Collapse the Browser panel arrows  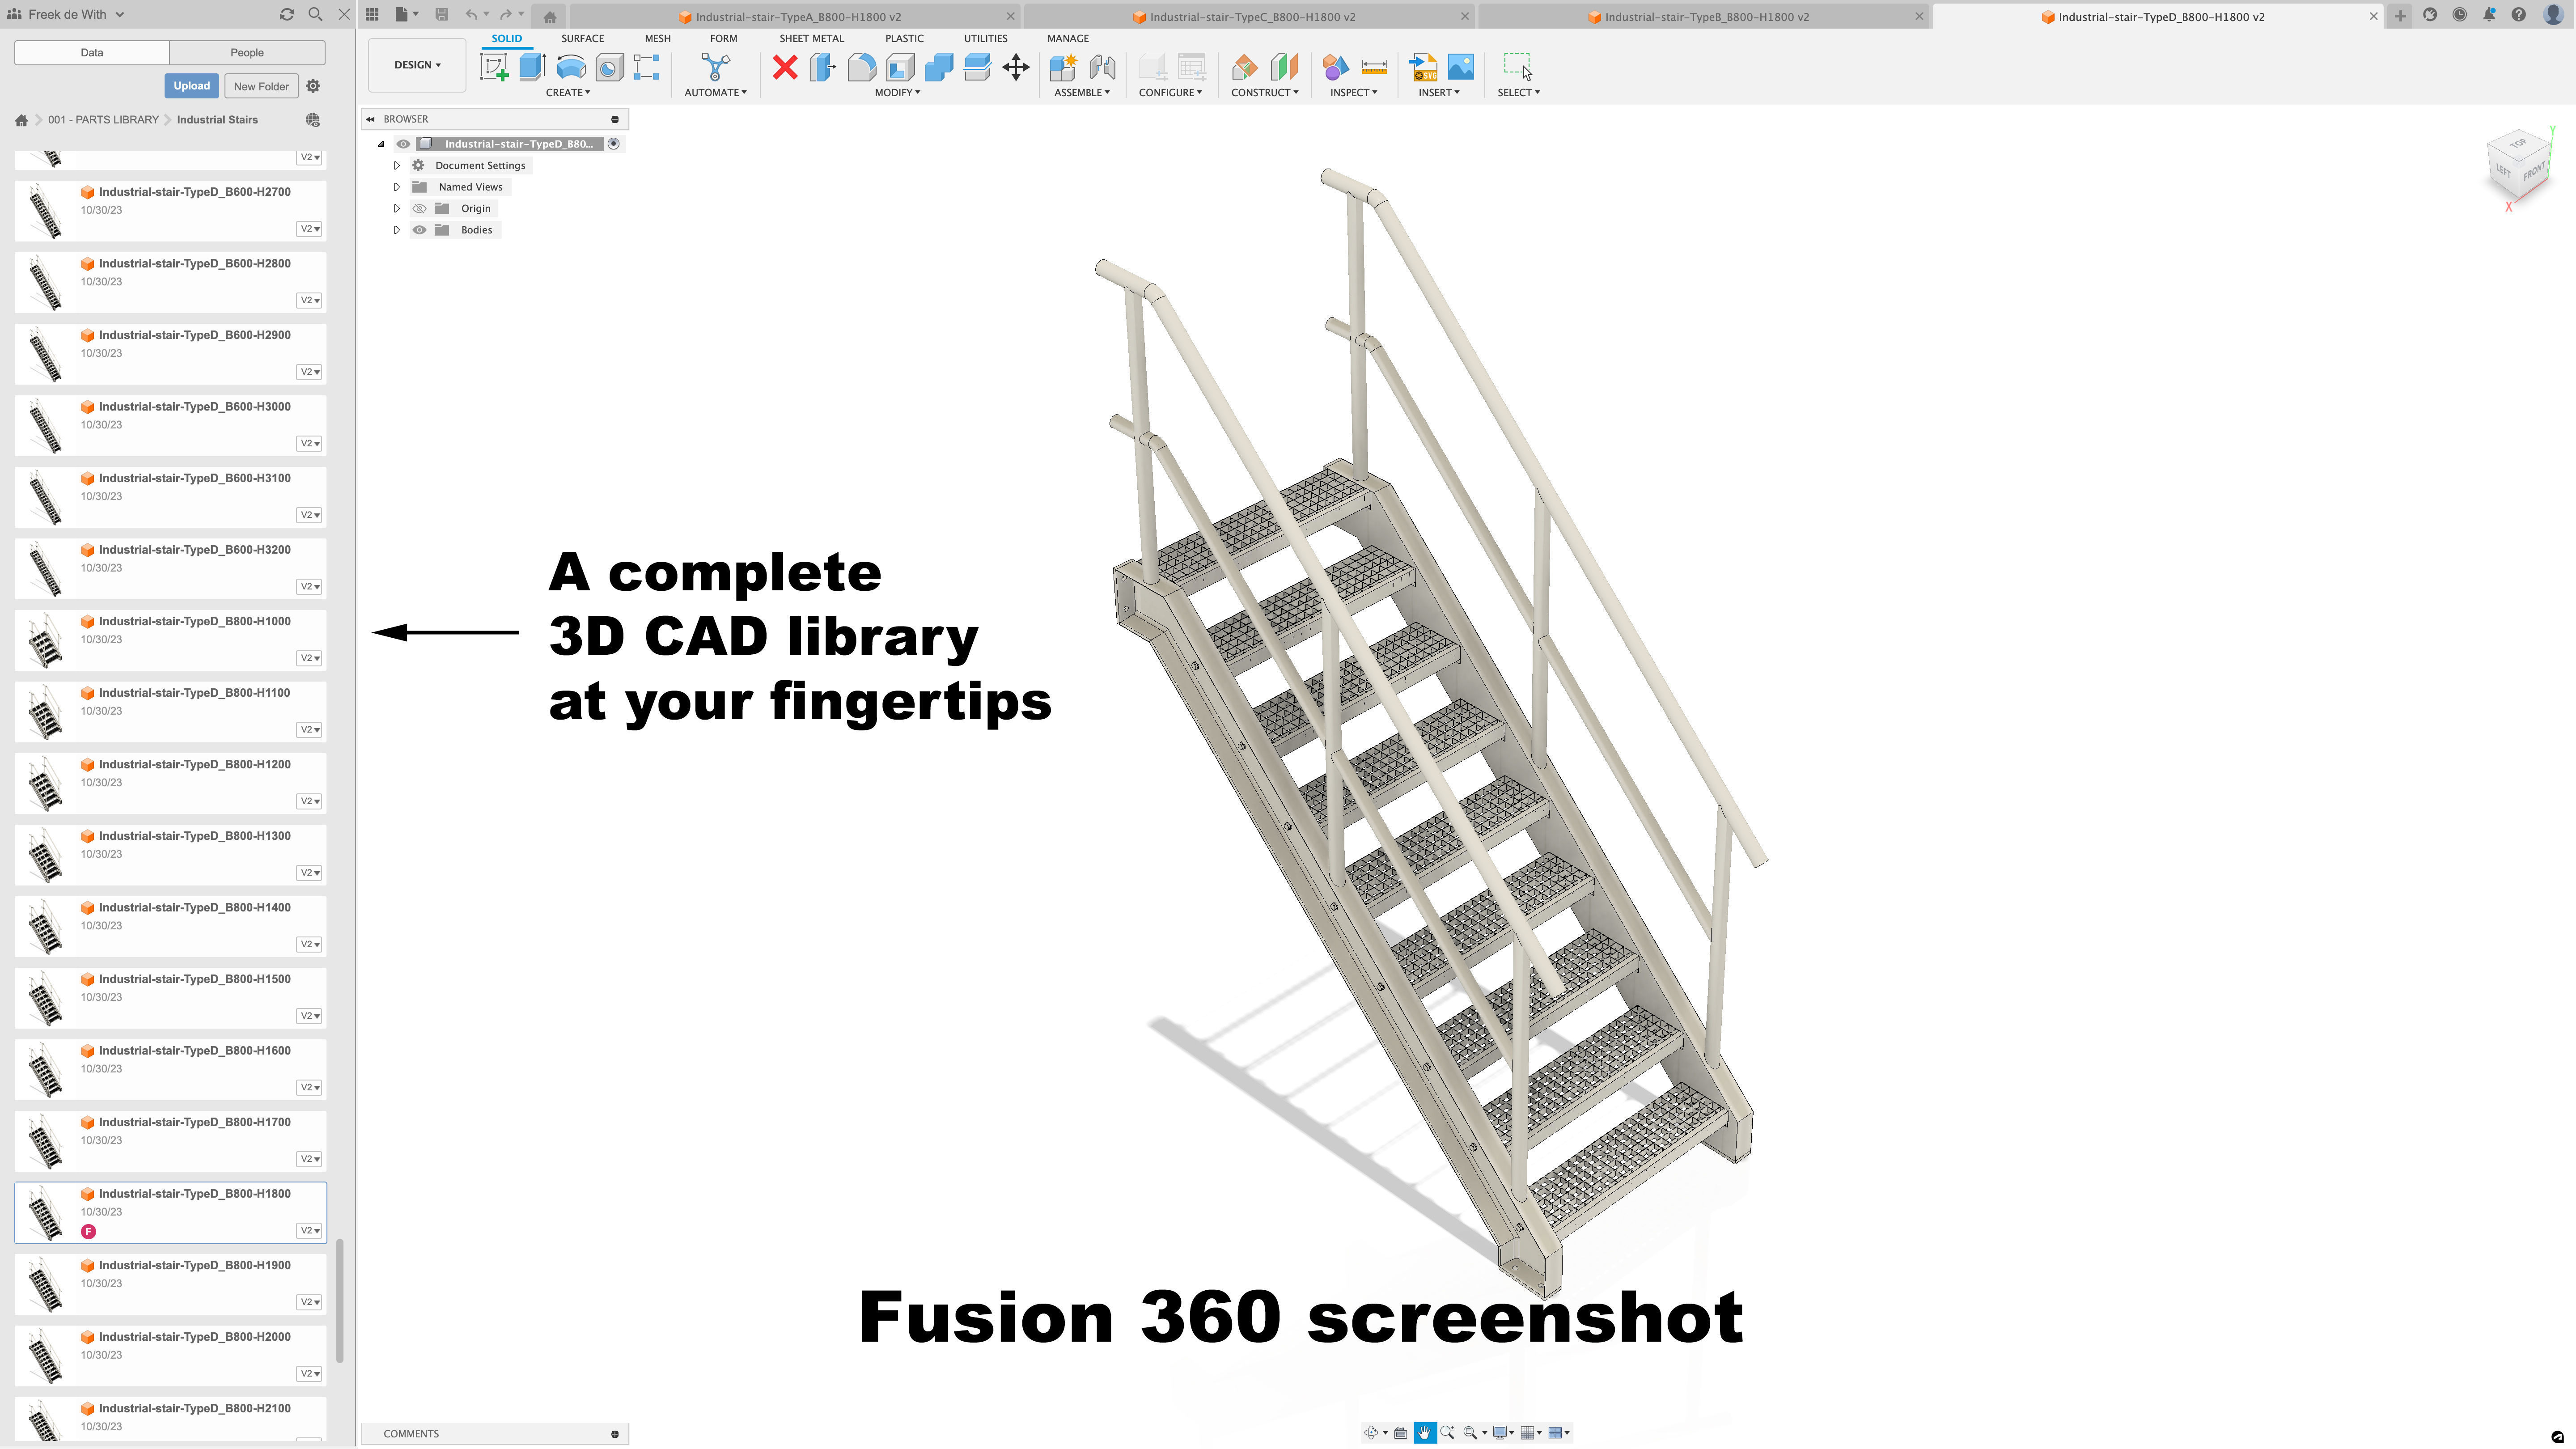(370, 119)
